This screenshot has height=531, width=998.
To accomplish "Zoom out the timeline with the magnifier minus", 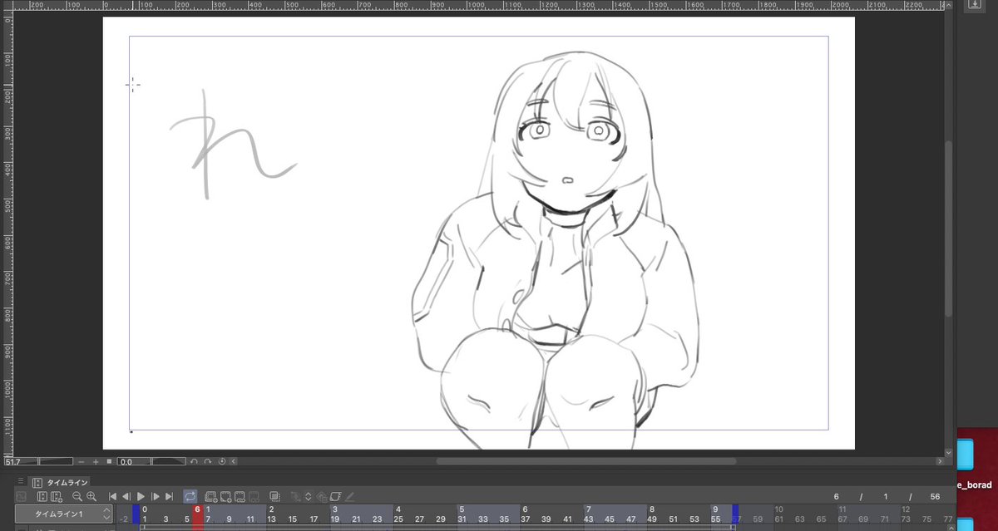I will coord(77,496).
